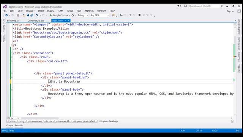This screenshot has height=137, width=243.
Task: Click the Sign in link
Action: (230, 11)
